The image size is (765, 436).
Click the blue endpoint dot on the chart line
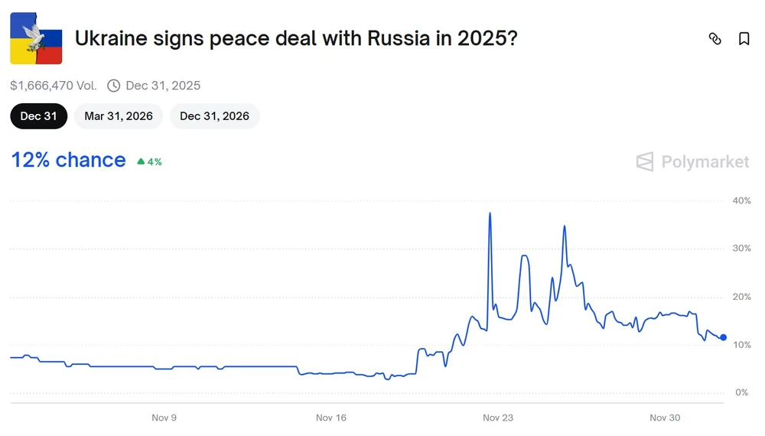point(723,337)
